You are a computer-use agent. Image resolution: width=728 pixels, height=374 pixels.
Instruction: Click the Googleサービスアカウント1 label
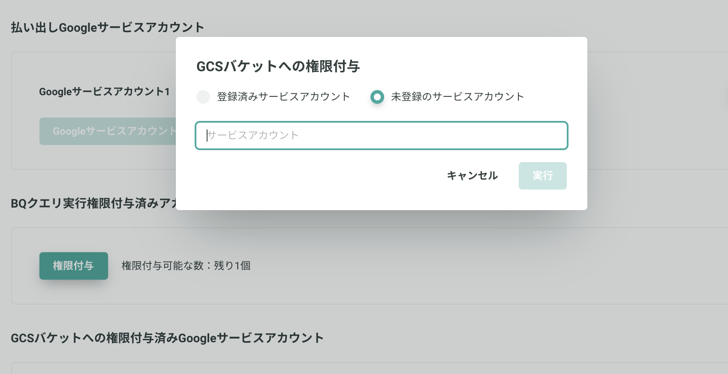point(104,91)
